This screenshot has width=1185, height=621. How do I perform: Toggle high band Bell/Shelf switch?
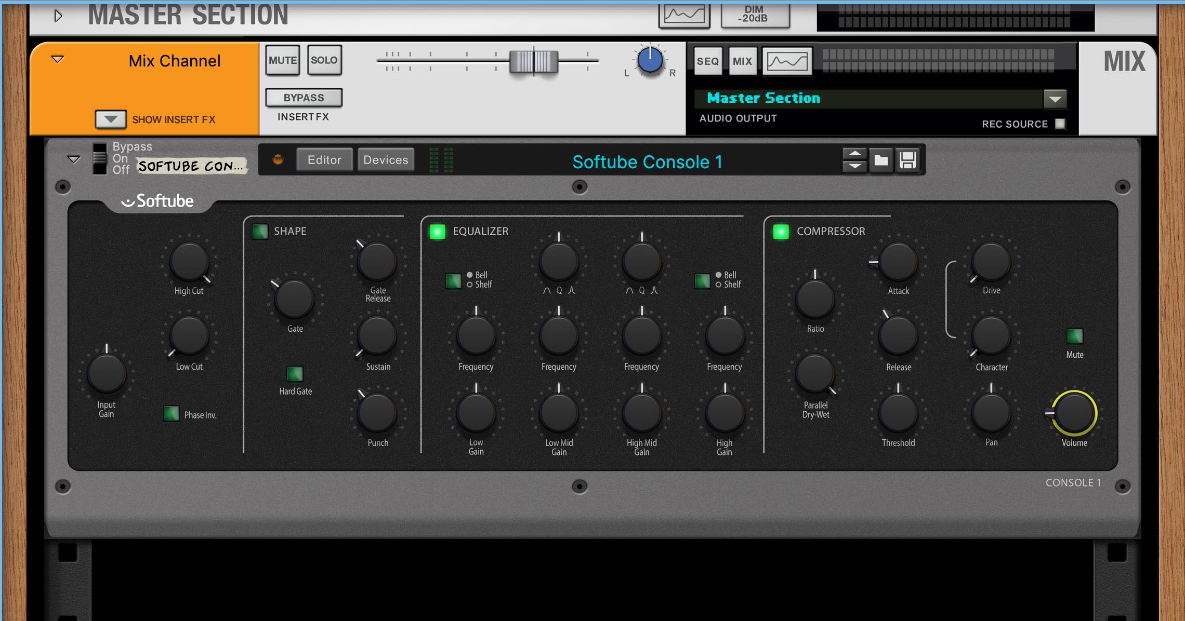702,281
